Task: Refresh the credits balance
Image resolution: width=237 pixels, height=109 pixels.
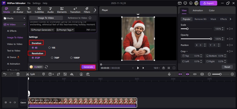Action: point(47,67)
